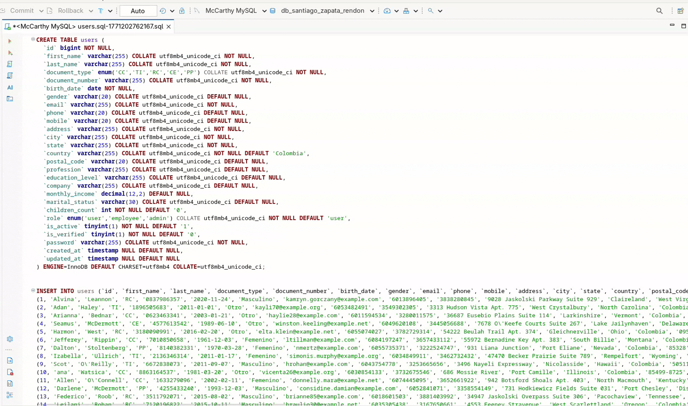The width and height of the screenshot is (688, 406).
Task: Open the explain execution plan icon
Action: point(10,75)
